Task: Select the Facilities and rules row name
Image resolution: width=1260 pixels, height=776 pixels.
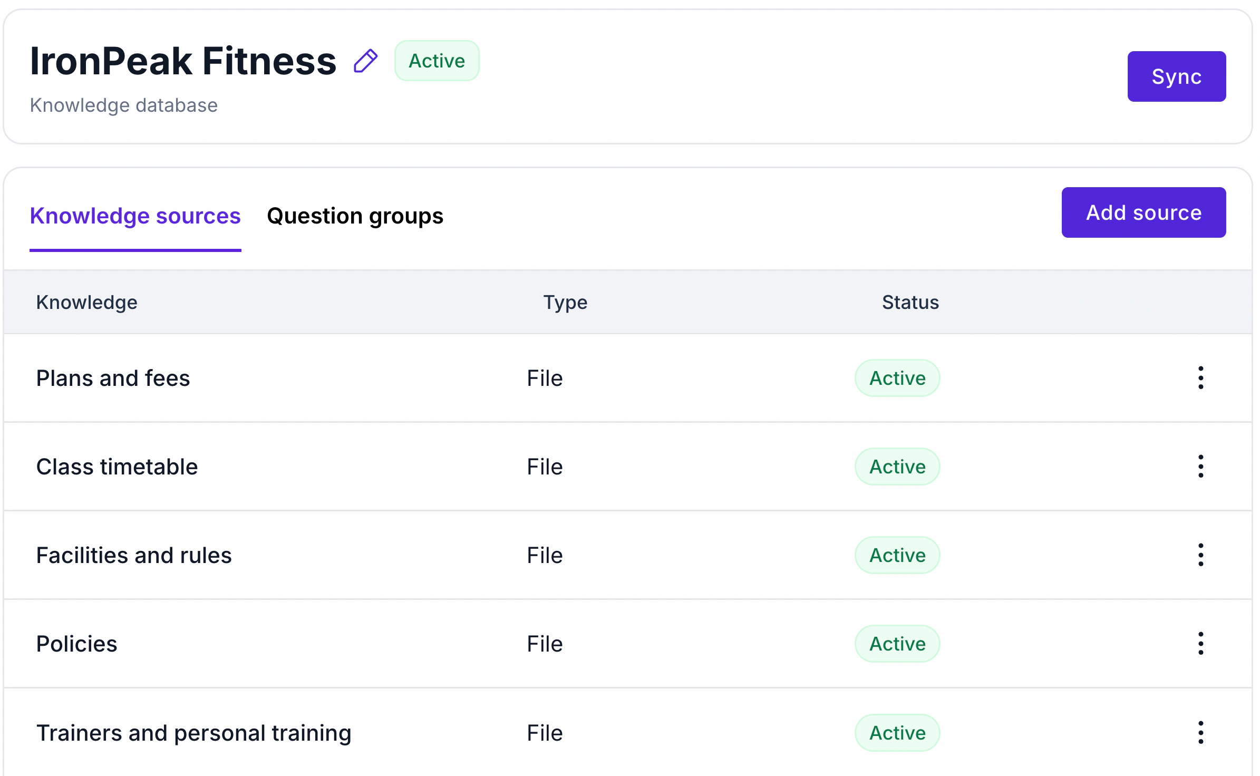Action: pyautogui.click(x=134, y=555)
